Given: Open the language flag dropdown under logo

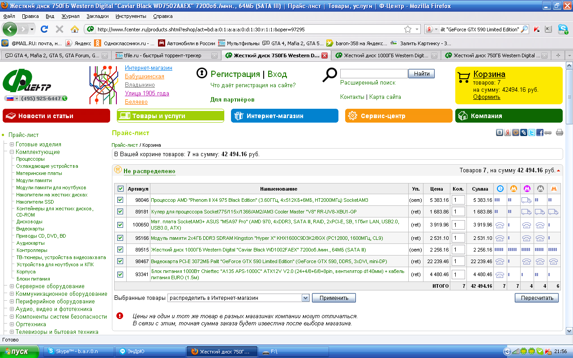Looking at the screenshot, I should pyautogui.click(x=13, y=98).
